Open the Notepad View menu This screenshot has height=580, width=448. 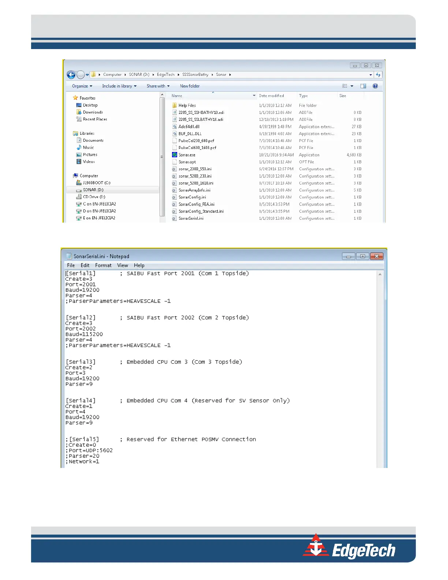click(x=123, y=265)
